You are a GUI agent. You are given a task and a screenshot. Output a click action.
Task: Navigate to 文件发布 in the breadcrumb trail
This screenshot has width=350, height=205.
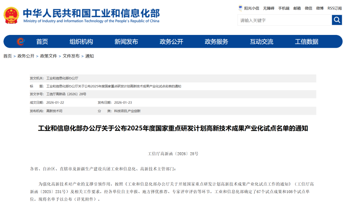[x=72, y=56]
